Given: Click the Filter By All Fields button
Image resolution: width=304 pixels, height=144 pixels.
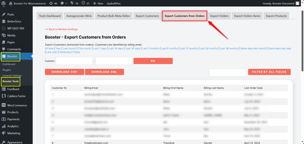Looking at the screenshot, I should [269, 72].
